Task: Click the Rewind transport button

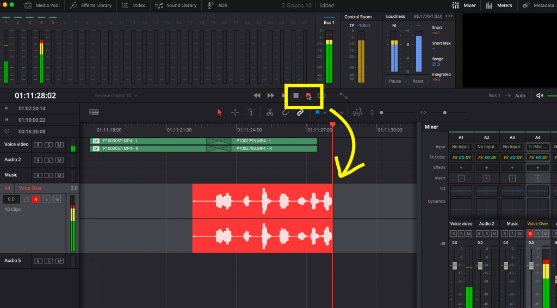Action: (x=257, y=96)
